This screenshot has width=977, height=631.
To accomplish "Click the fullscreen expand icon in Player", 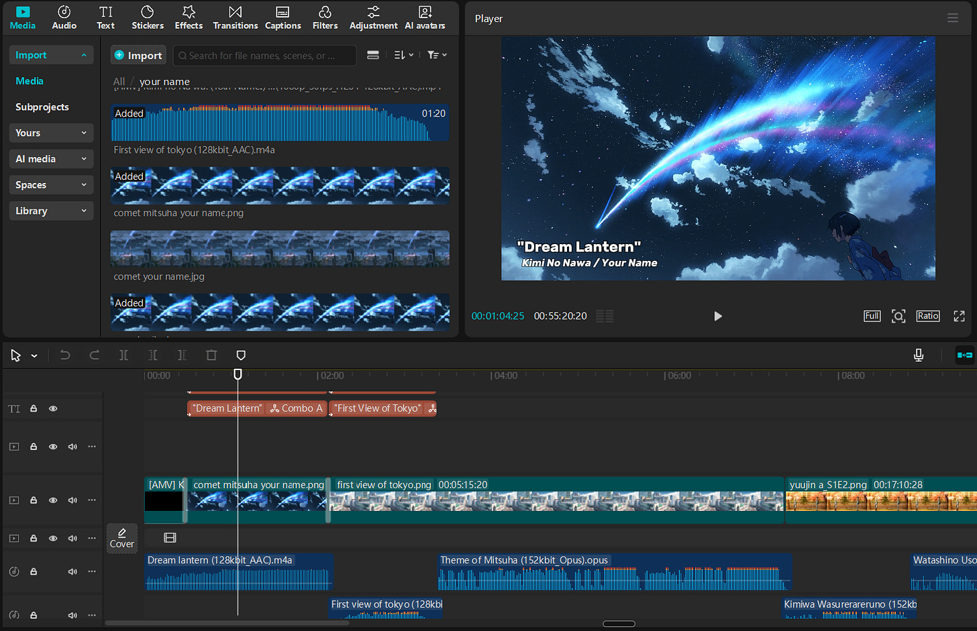I will 959,317.
